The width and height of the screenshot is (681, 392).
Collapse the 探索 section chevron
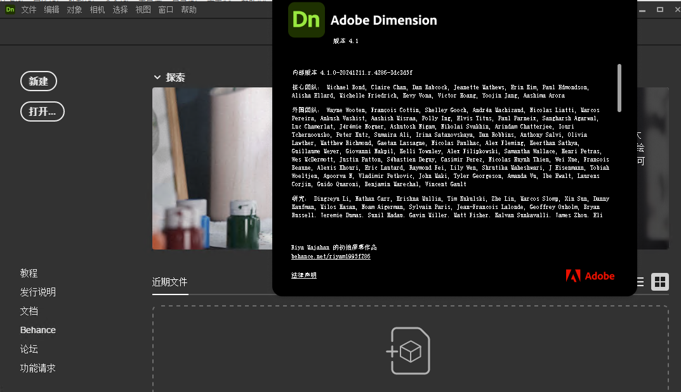[157, 77]
